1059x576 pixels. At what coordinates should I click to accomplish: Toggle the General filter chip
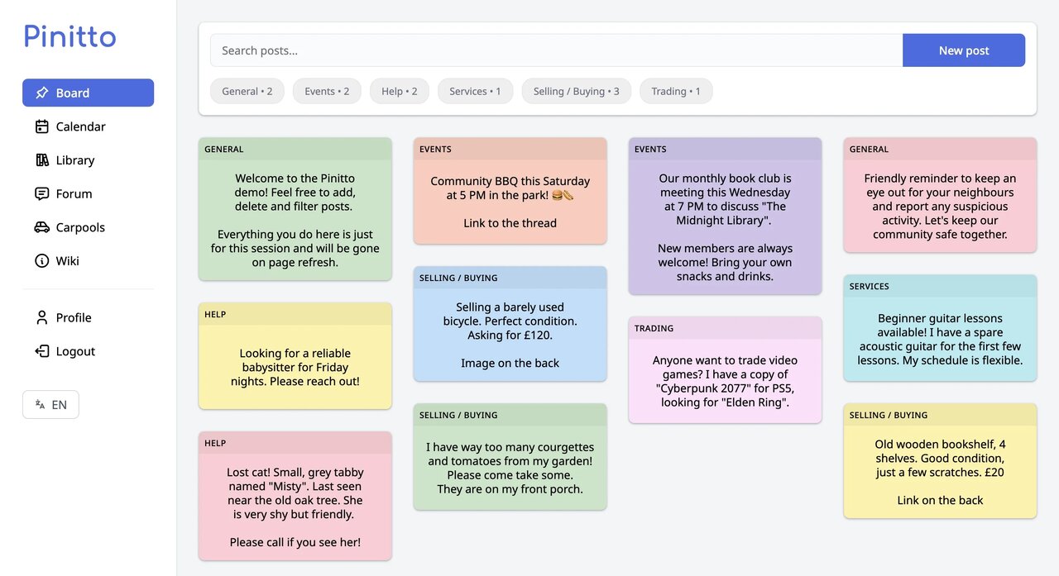tap(247, 91)
